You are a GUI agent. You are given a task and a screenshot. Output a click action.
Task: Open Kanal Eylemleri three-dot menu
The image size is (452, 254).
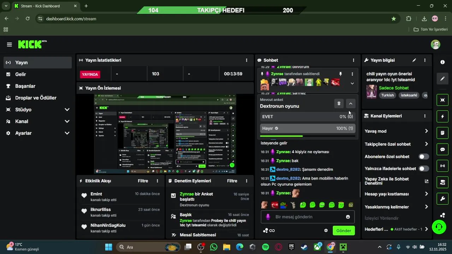[425, 116]
